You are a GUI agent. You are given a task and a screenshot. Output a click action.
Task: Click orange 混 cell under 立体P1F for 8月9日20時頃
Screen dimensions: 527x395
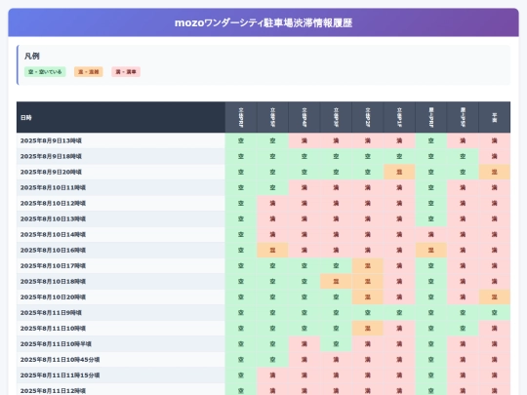click(399, 172)
